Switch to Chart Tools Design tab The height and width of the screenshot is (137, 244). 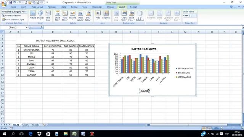click(111, 7)
